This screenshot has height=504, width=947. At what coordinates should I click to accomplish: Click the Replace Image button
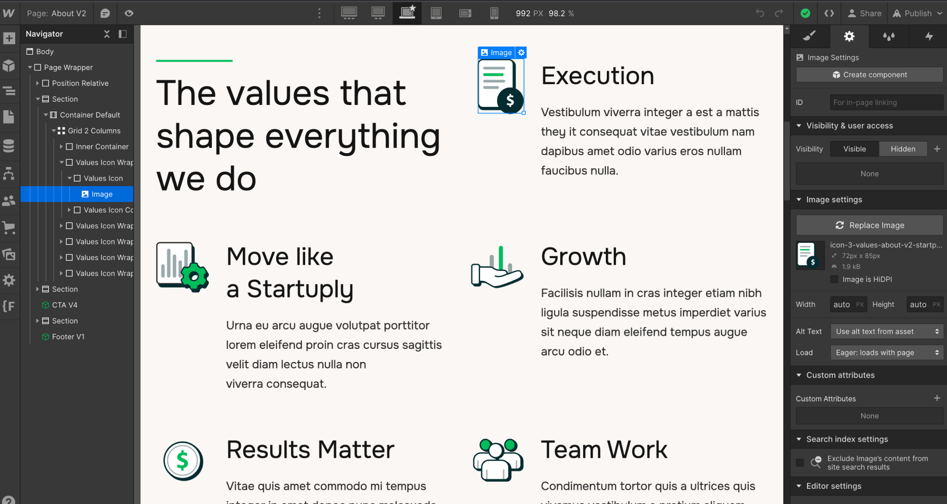[869, 225]
